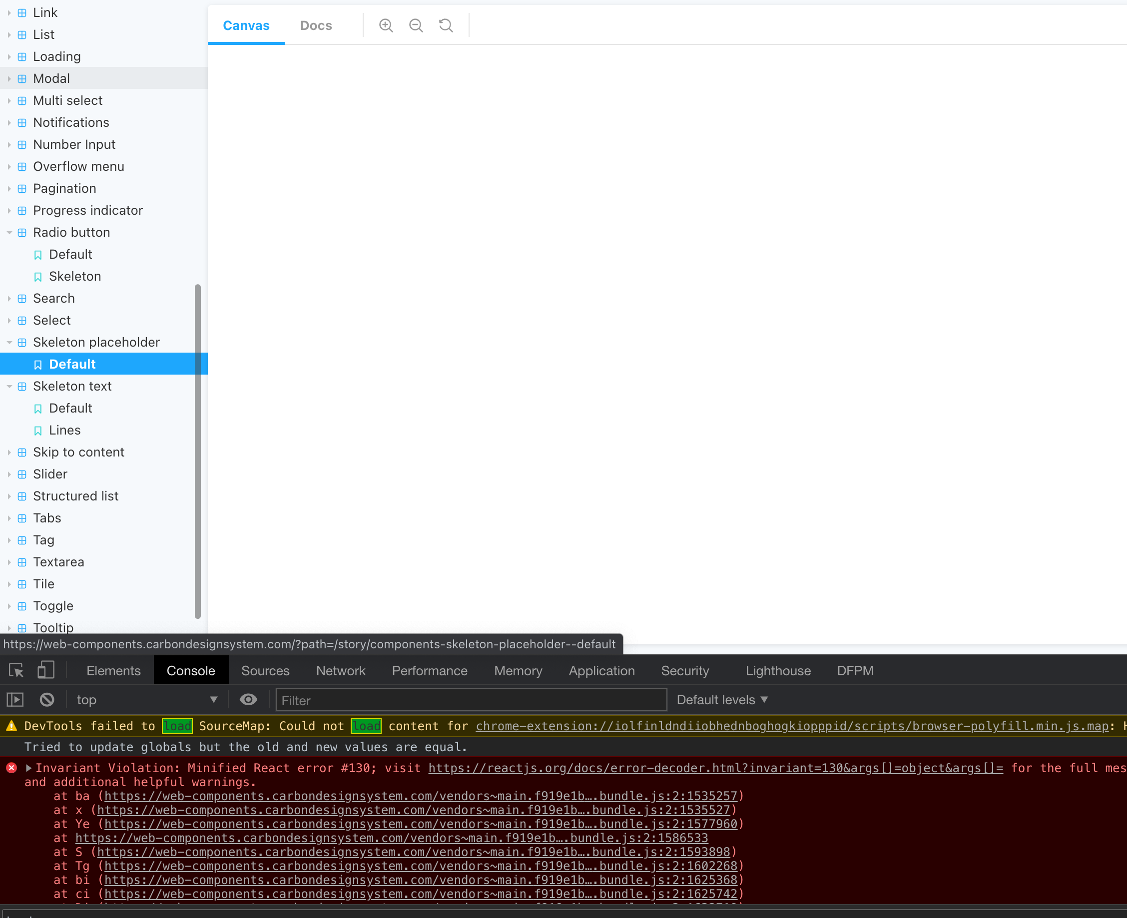Zoom in on the story canvas
Image resolution: width=1127 pixels, height=918 pixels.
coord(386,25)
